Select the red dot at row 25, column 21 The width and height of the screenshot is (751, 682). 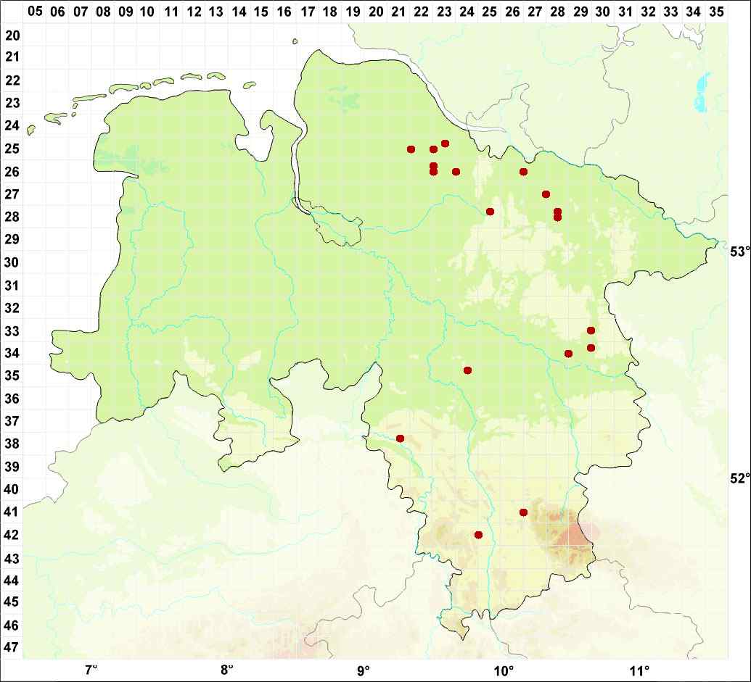pyautogui.click(x=411, y=149)
